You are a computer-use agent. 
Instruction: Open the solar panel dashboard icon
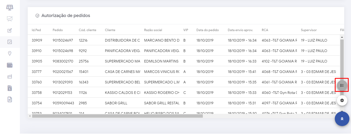pos(10,7)
